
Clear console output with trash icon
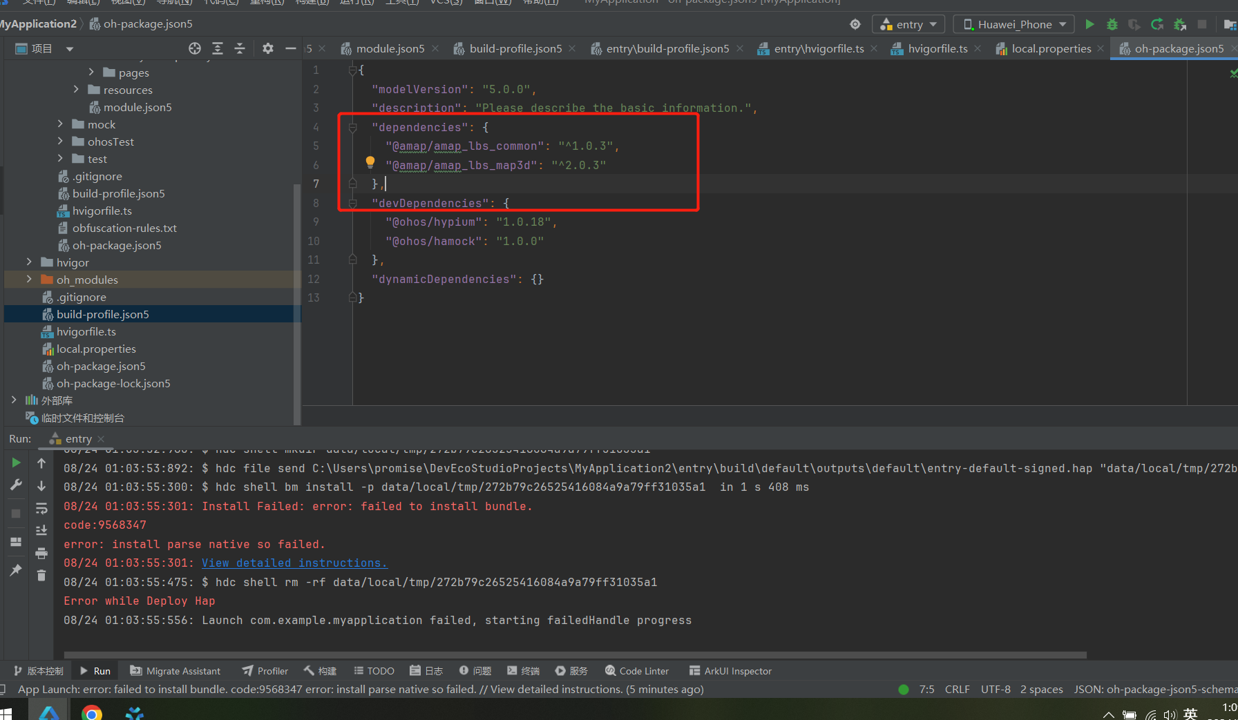41,575
